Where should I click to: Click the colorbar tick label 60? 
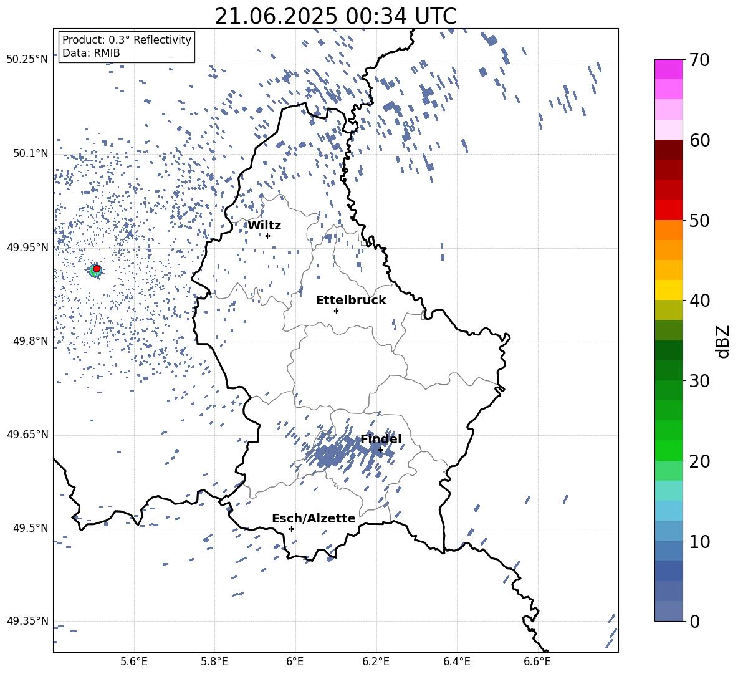[699, 140]
